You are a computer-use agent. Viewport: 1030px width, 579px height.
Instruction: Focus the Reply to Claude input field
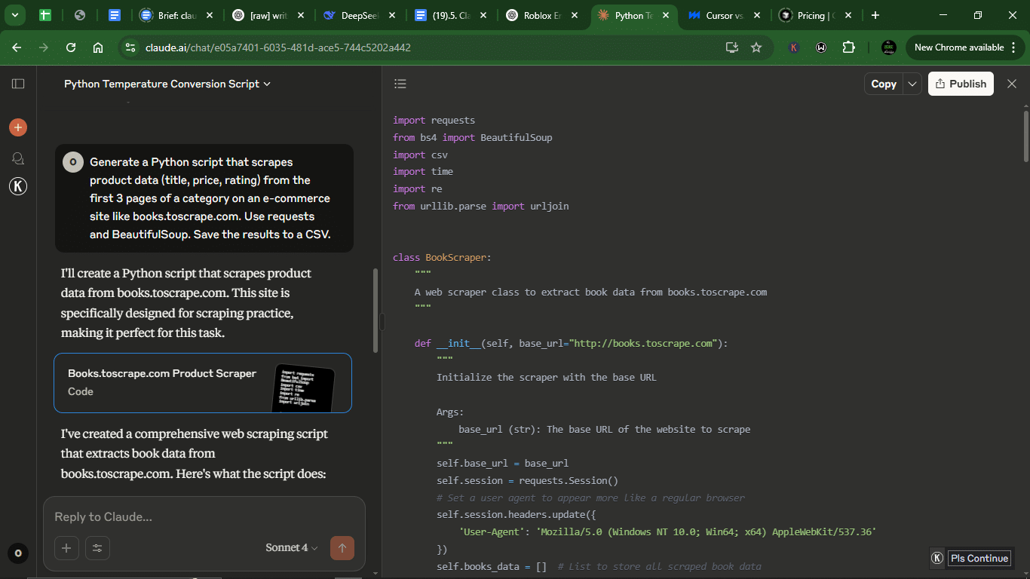click(x=204, y=517)
